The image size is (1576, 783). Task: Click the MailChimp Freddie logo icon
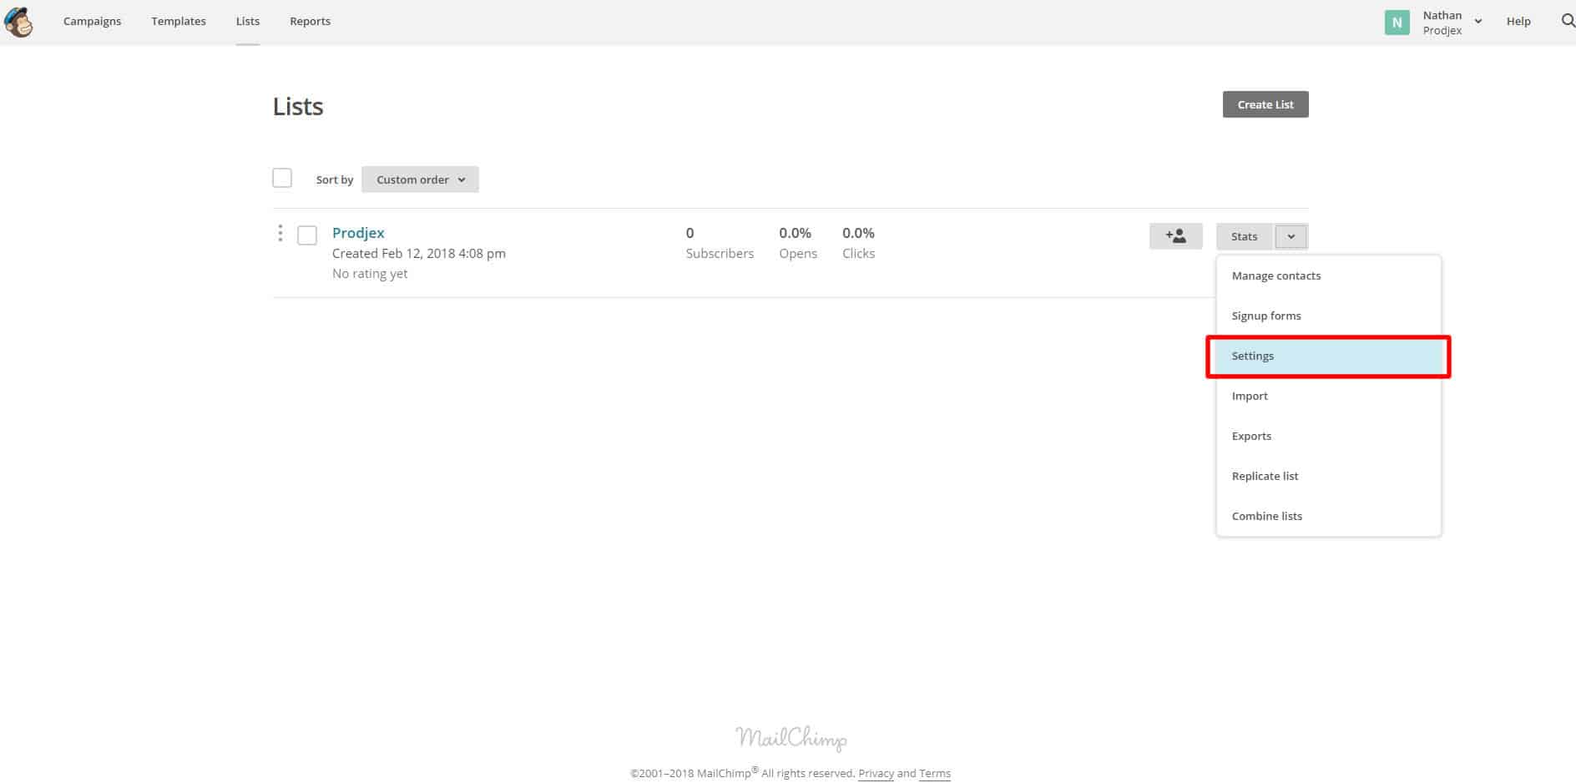tap(18, 22)
